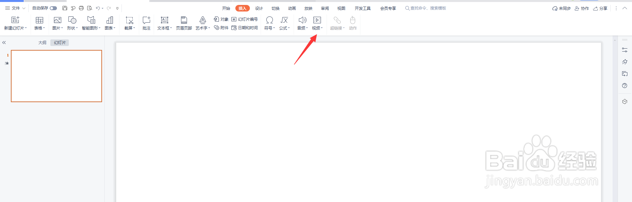
Task: Insert 幻灯片编号 slide number
Action: pyautogui.click(x=245, y=19)
